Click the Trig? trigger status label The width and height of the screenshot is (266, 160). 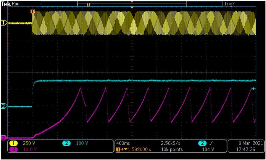pyautogui.click(x=229, y=4)
